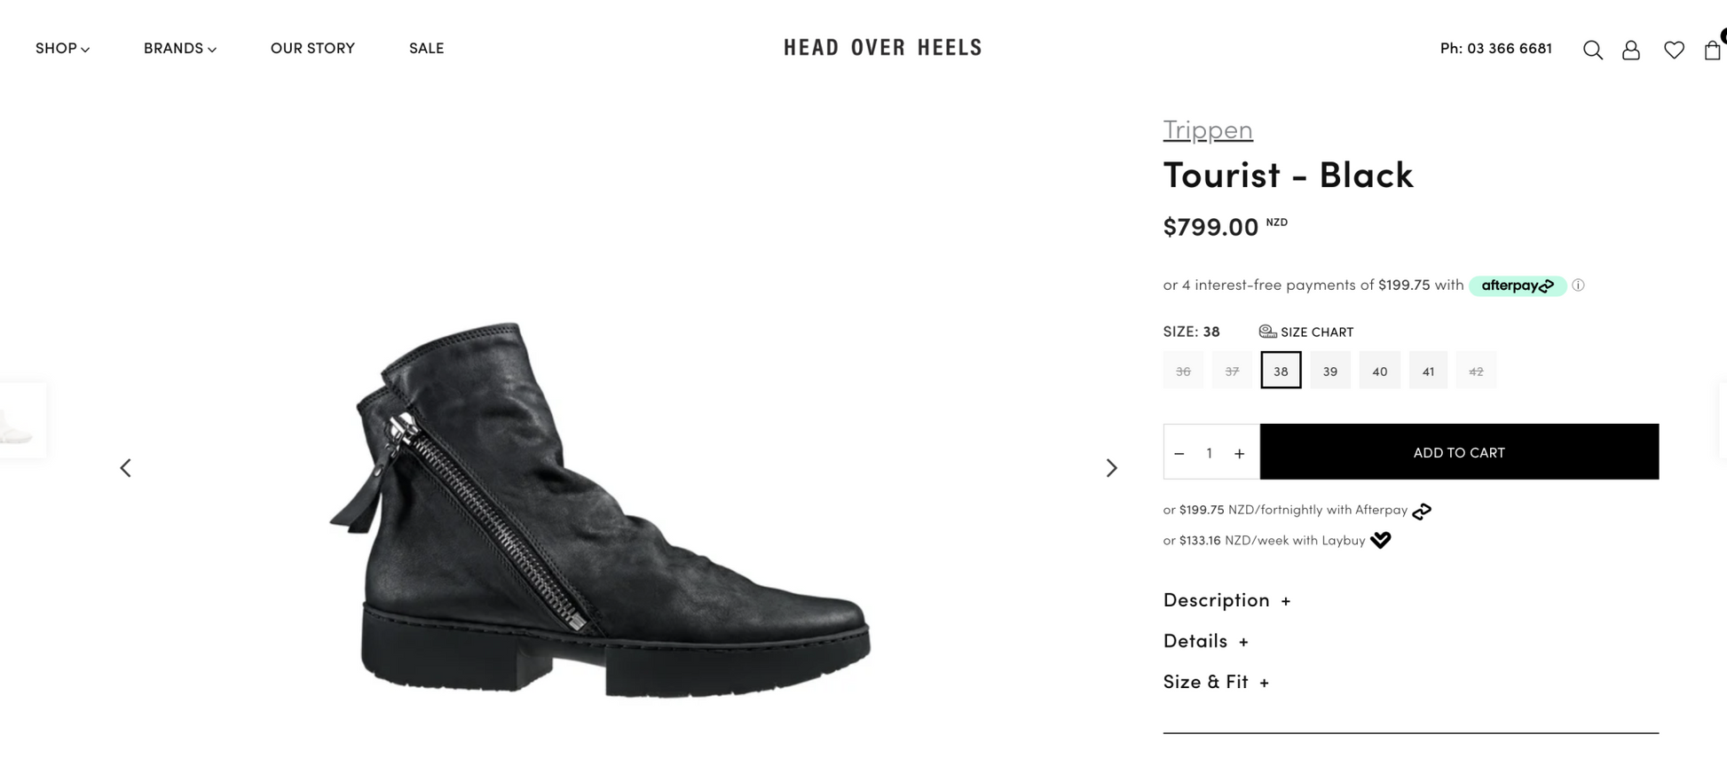Click the Add to Cart button
The image size is (1727, 758).
(x=1459, y=452)
